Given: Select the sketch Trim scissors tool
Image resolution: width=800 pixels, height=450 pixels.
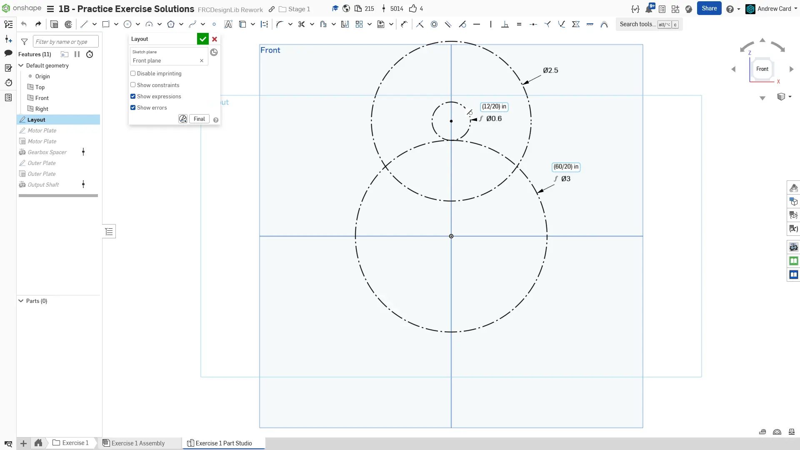Looking at the screenshot, I should click(x=301, y=24).
